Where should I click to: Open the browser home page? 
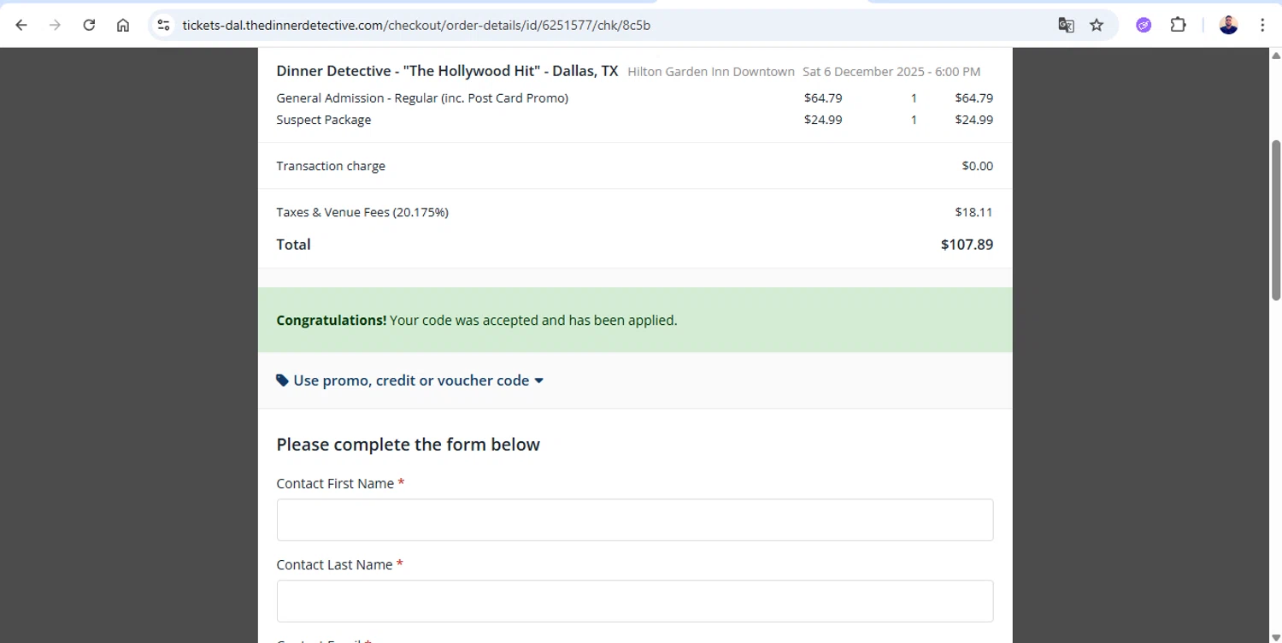coord(123,25)
